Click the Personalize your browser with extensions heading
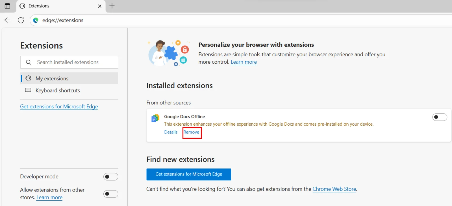This screenshot has height=206, width=452. coord(256,45)
